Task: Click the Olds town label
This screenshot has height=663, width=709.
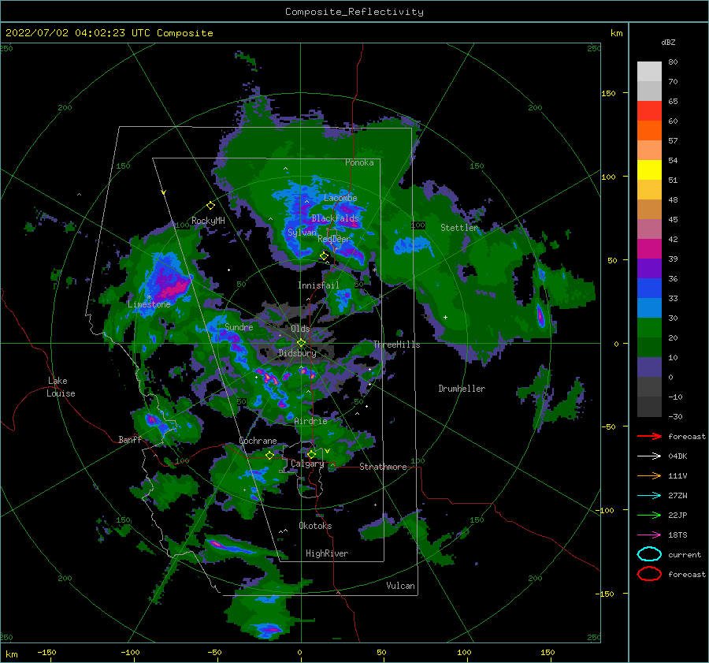Action: click(x=300, y=329)
